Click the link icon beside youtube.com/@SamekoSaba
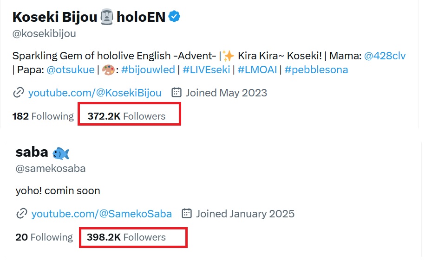The image size is (432, 273). [22, 214]
